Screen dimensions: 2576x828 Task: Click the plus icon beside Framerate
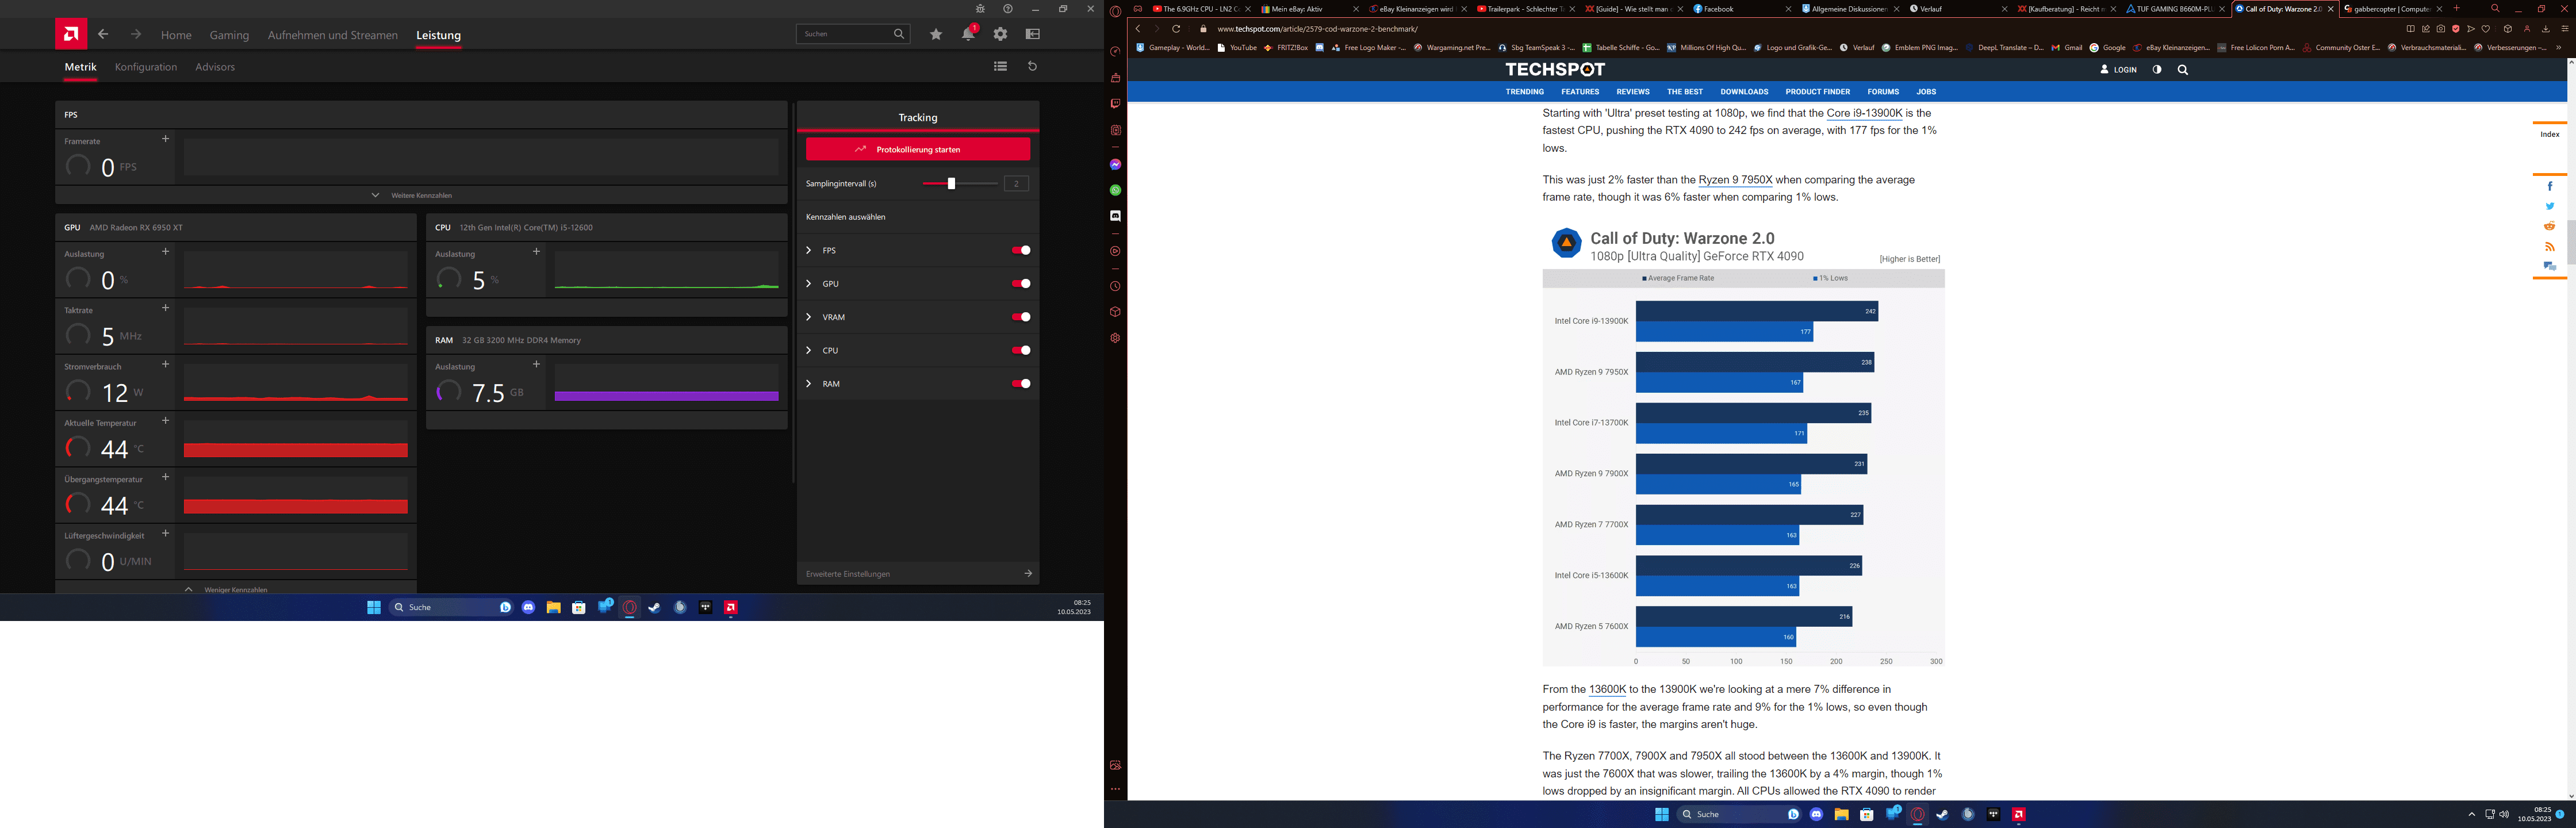point(166,139)
